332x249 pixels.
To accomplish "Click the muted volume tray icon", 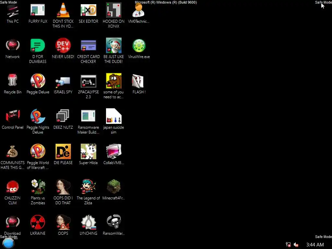I will (296, 244).
